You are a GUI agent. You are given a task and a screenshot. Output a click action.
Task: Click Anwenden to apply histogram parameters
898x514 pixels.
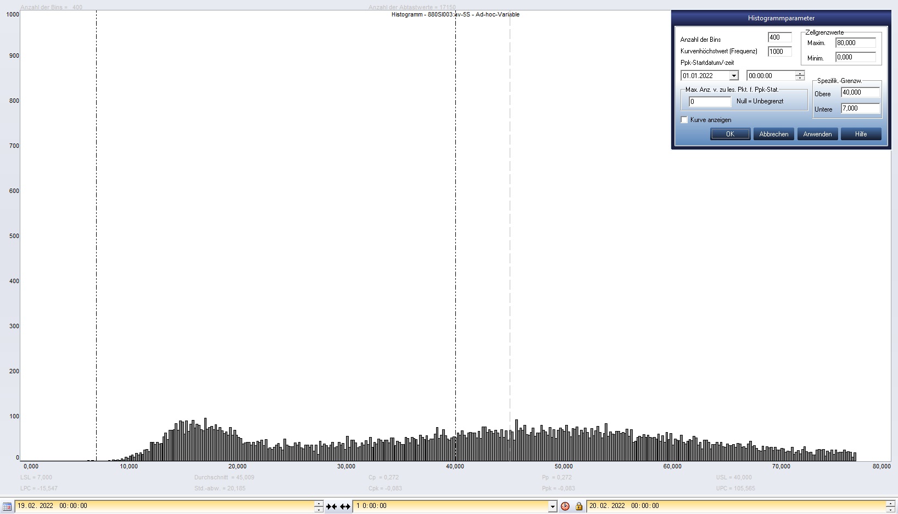click(x=817, y=134)
